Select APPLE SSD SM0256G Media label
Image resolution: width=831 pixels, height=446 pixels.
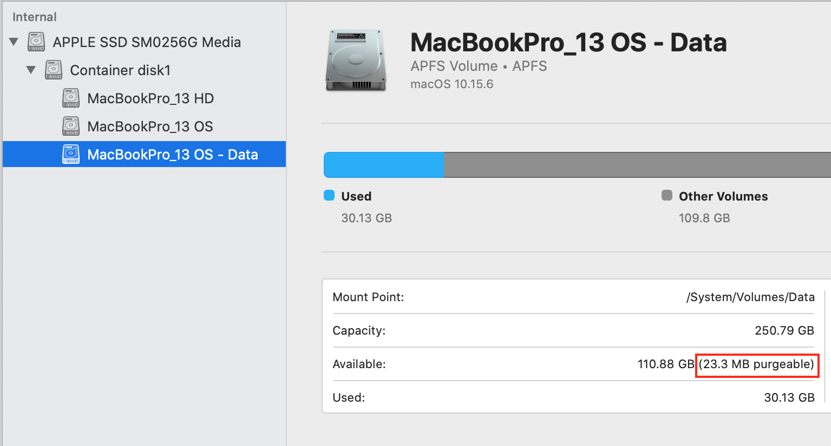pyautogui.click(x=147, y=42)
